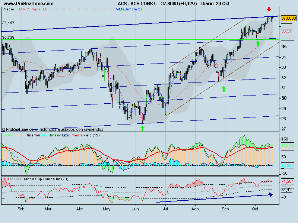Click the 'Banda Inf (70)' RSI legend label
The width and height of the screenshot is (298, 223).
pos(56,179)
